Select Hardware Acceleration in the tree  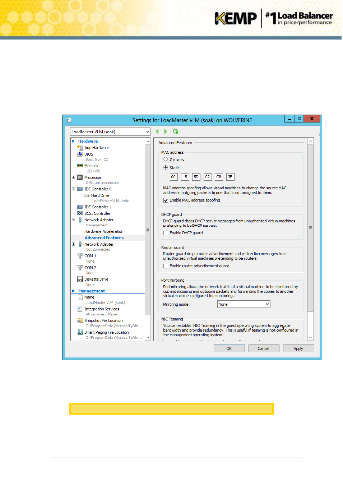point(104,231)
